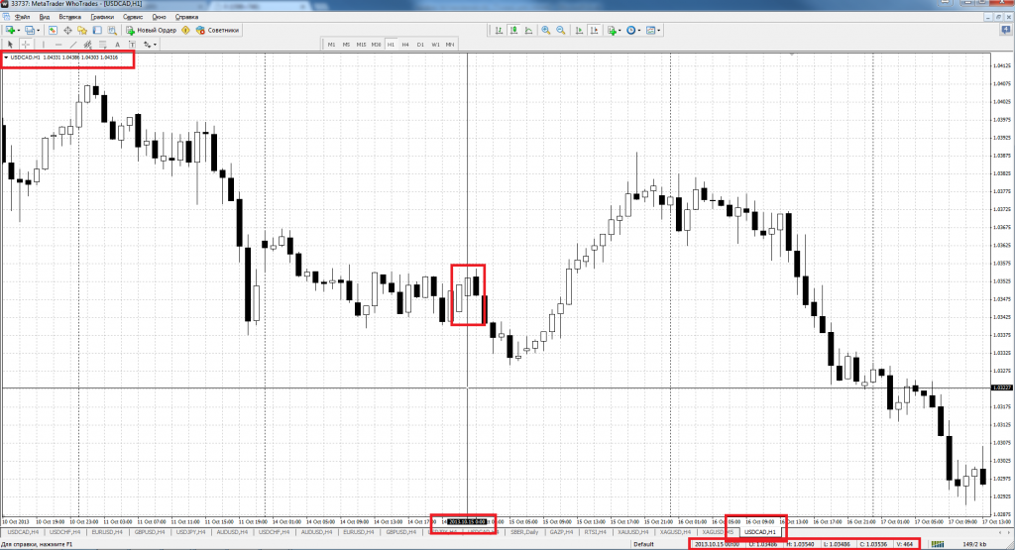1015x550 pixels.
Task: Expand the new chart dropdown arrow
Action: coord(19,31)
